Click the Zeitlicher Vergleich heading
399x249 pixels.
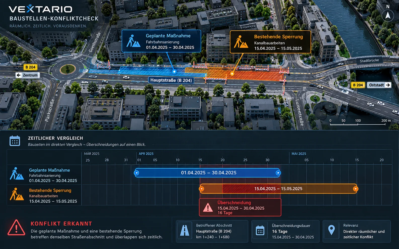click(56, 138)
